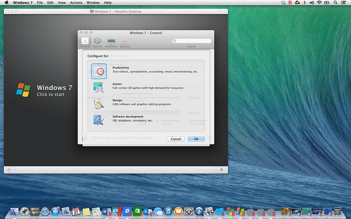351x219 pixels.
Task: Click the Search field in settings
Action: pyautogui.click(x=192, y=41)
